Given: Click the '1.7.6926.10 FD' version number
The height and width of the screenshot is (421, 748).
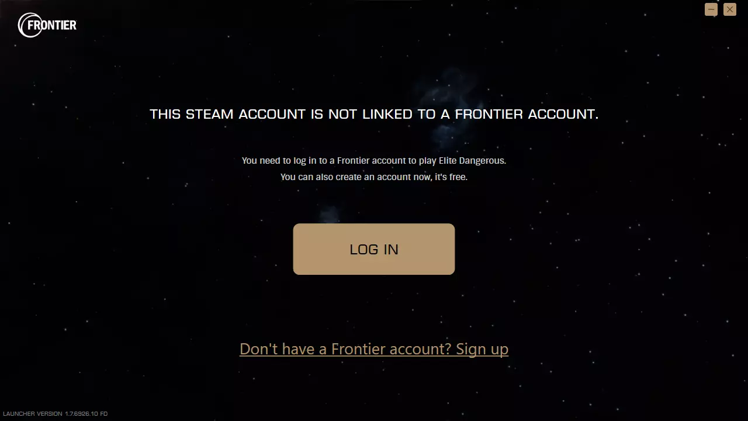Looking at the screenshot, I should point(86,414).
